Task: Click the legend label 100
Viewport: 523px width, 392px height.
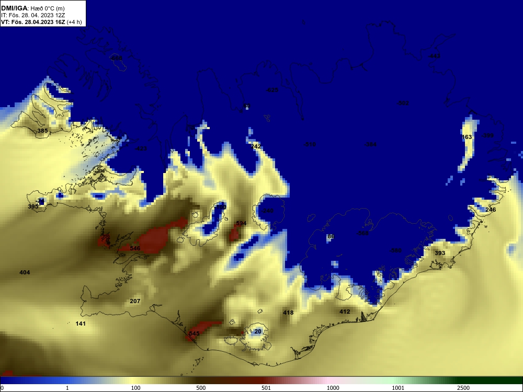Action: (x=135, y=388)
